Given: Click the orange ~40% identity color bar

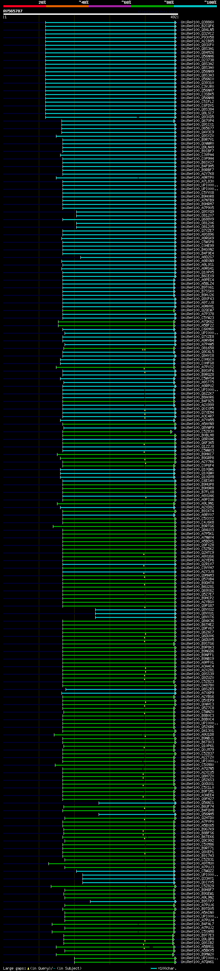Looking at the screenshot, I should [67, 6].
